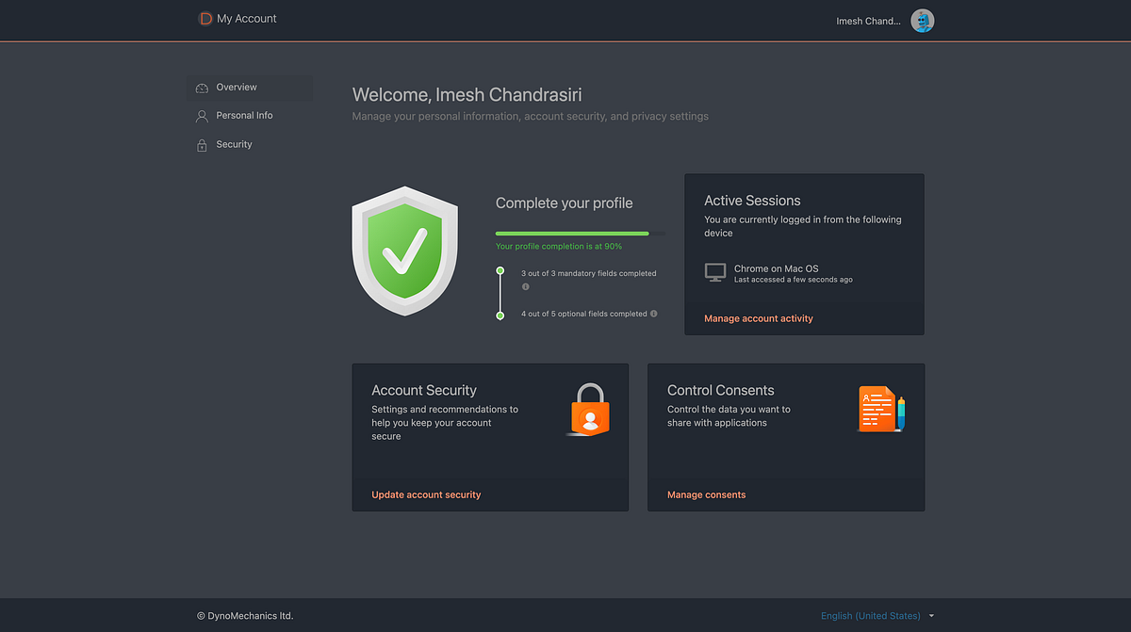Click the orange D logo next to My Account
This screenshot has height=632, width=1131.
pyautogui.click(x=205, y=18)
